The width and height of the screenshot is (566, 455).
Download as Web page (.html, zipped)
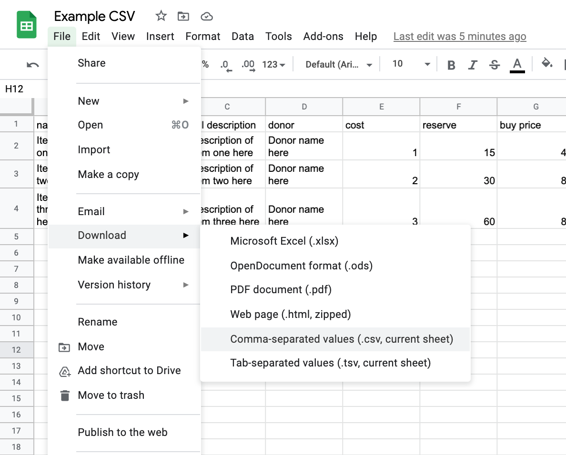[335, 315]
